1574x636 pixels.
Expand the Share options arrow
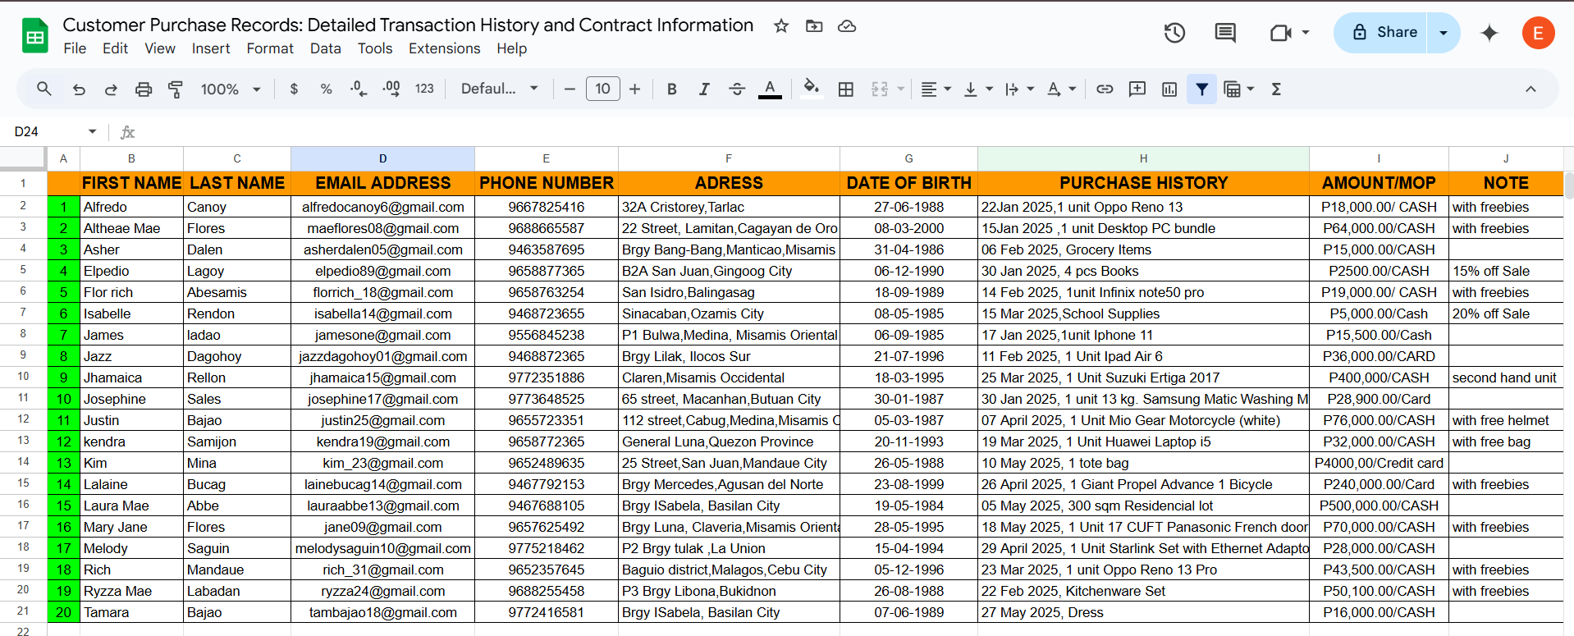pos(1444,33)
